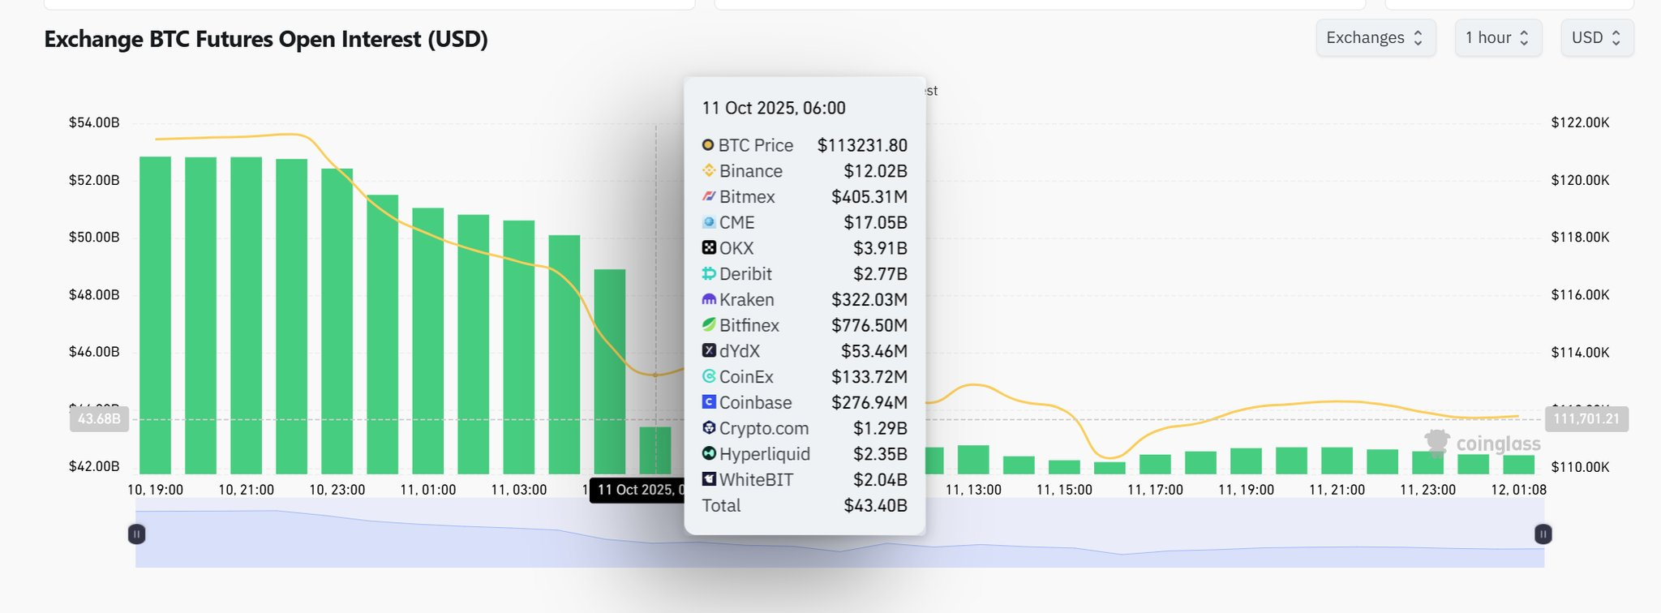Click the Binance icon in the tooltip
Image resolution: width=1661 pixels, height=613 pixels.
pos(709,171)
